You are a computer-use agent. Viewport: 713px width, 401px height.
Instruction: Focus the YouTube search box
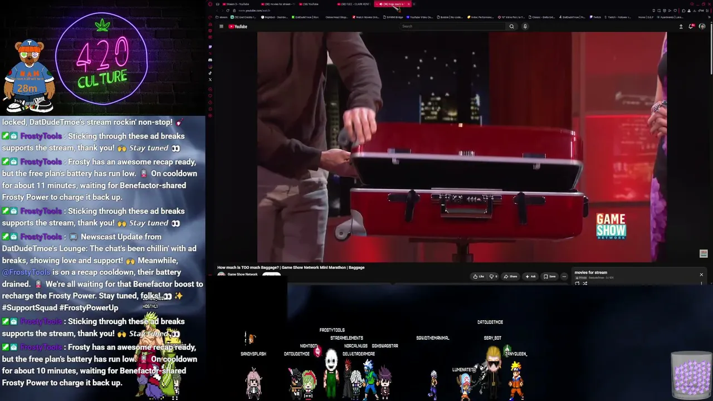453,26
